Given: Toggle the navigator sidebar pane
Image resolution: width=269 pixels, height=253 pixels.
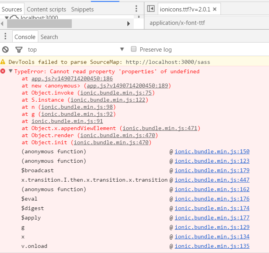Looking at the screenshot, I should 151,9.
